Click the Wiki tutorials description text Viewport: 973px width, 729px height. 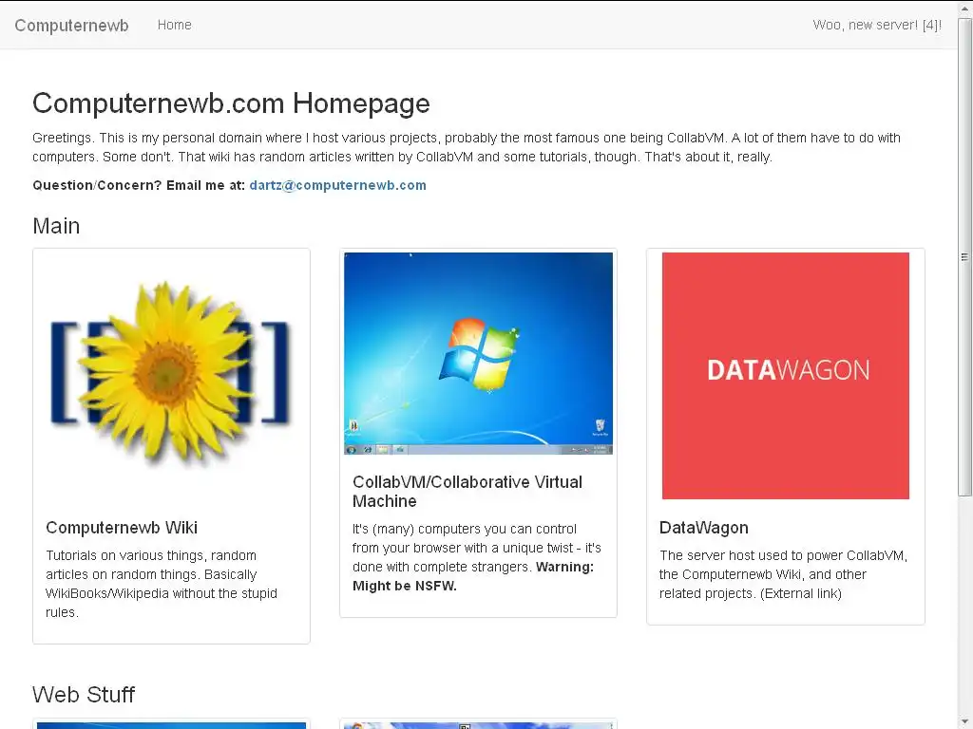tap(162, 584)
